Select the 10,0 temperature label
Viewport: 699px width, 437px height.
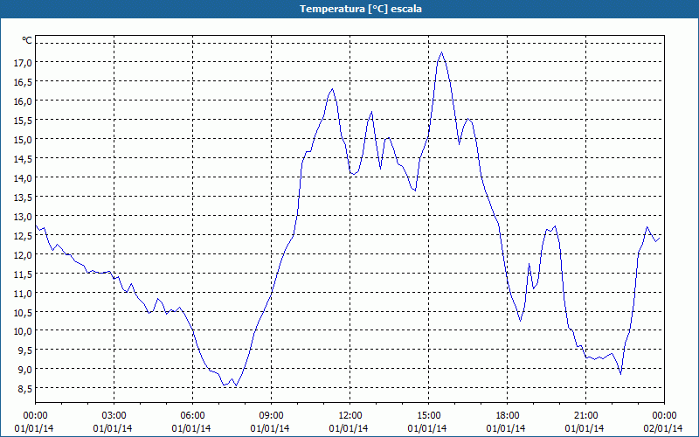pos(23,331)
